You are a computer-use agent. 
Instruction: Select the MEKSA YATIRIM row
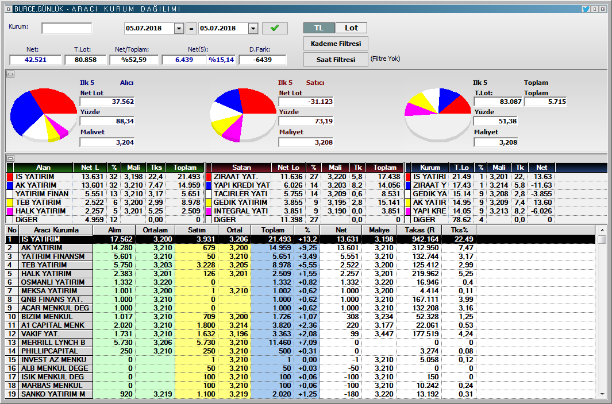[300, 290]
